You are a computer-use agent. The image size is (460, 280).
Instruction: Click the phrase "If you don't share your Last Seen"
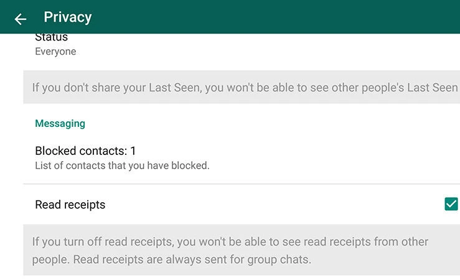[x=116, y=88]
